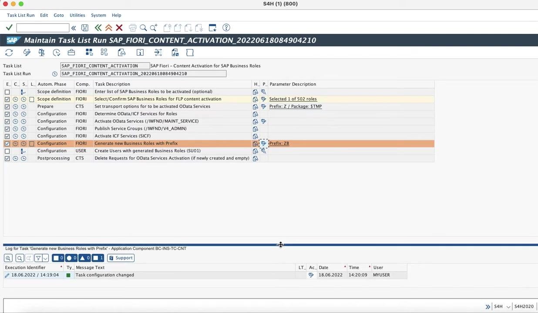Image resolution: width=538 pixels, height=313 pixels.
Task: Click the green Back double-arrow icon
Action: (x=98, y=28)
